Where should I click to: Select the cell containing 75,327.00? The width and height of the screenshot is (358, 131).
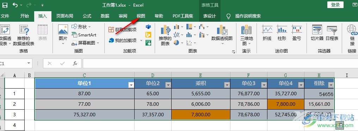(x=85, y=115)
